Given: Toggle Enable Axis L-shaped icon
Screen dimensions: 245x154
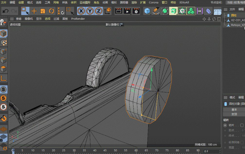Looking at the screenshot, I should [4, 78].
